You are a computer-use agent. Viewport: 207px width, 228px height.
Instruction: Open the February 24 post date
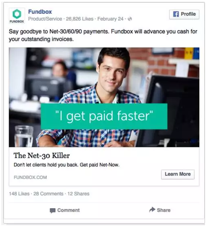pos(110,19)
